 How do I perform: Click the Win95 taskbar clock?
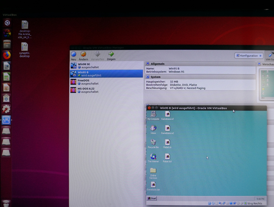[x=260, y=199]
